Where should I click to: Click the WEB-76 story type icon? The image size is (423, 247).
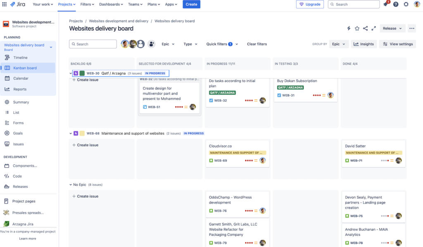pos(211,211)
